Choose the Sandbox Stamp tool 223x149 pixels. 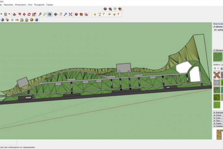click(x=109, y=14)
